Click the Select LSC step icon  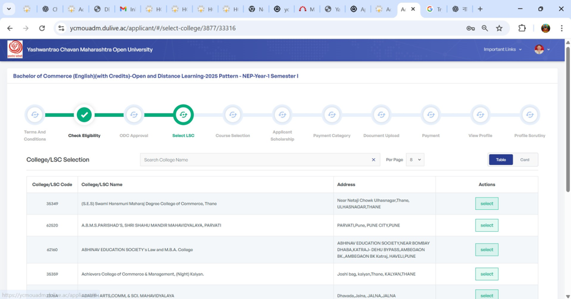[183, 115]
